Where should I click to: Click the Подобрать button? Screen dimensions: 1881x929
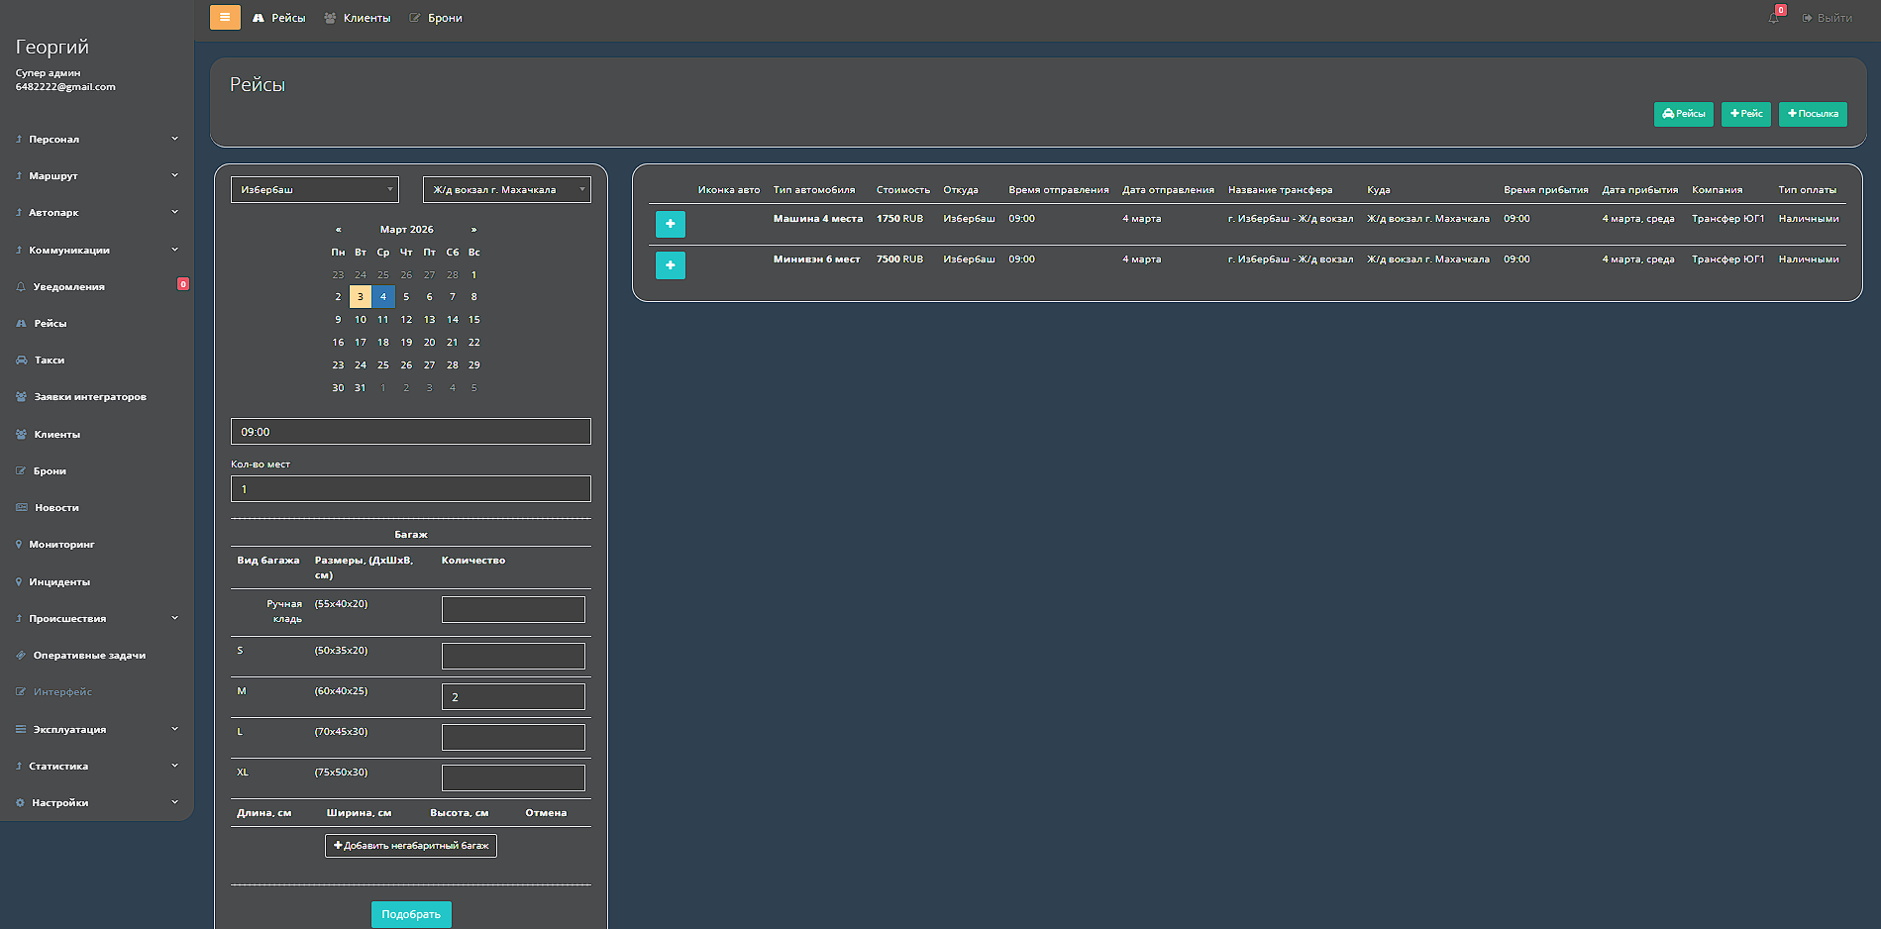click(x=411, y=914)
